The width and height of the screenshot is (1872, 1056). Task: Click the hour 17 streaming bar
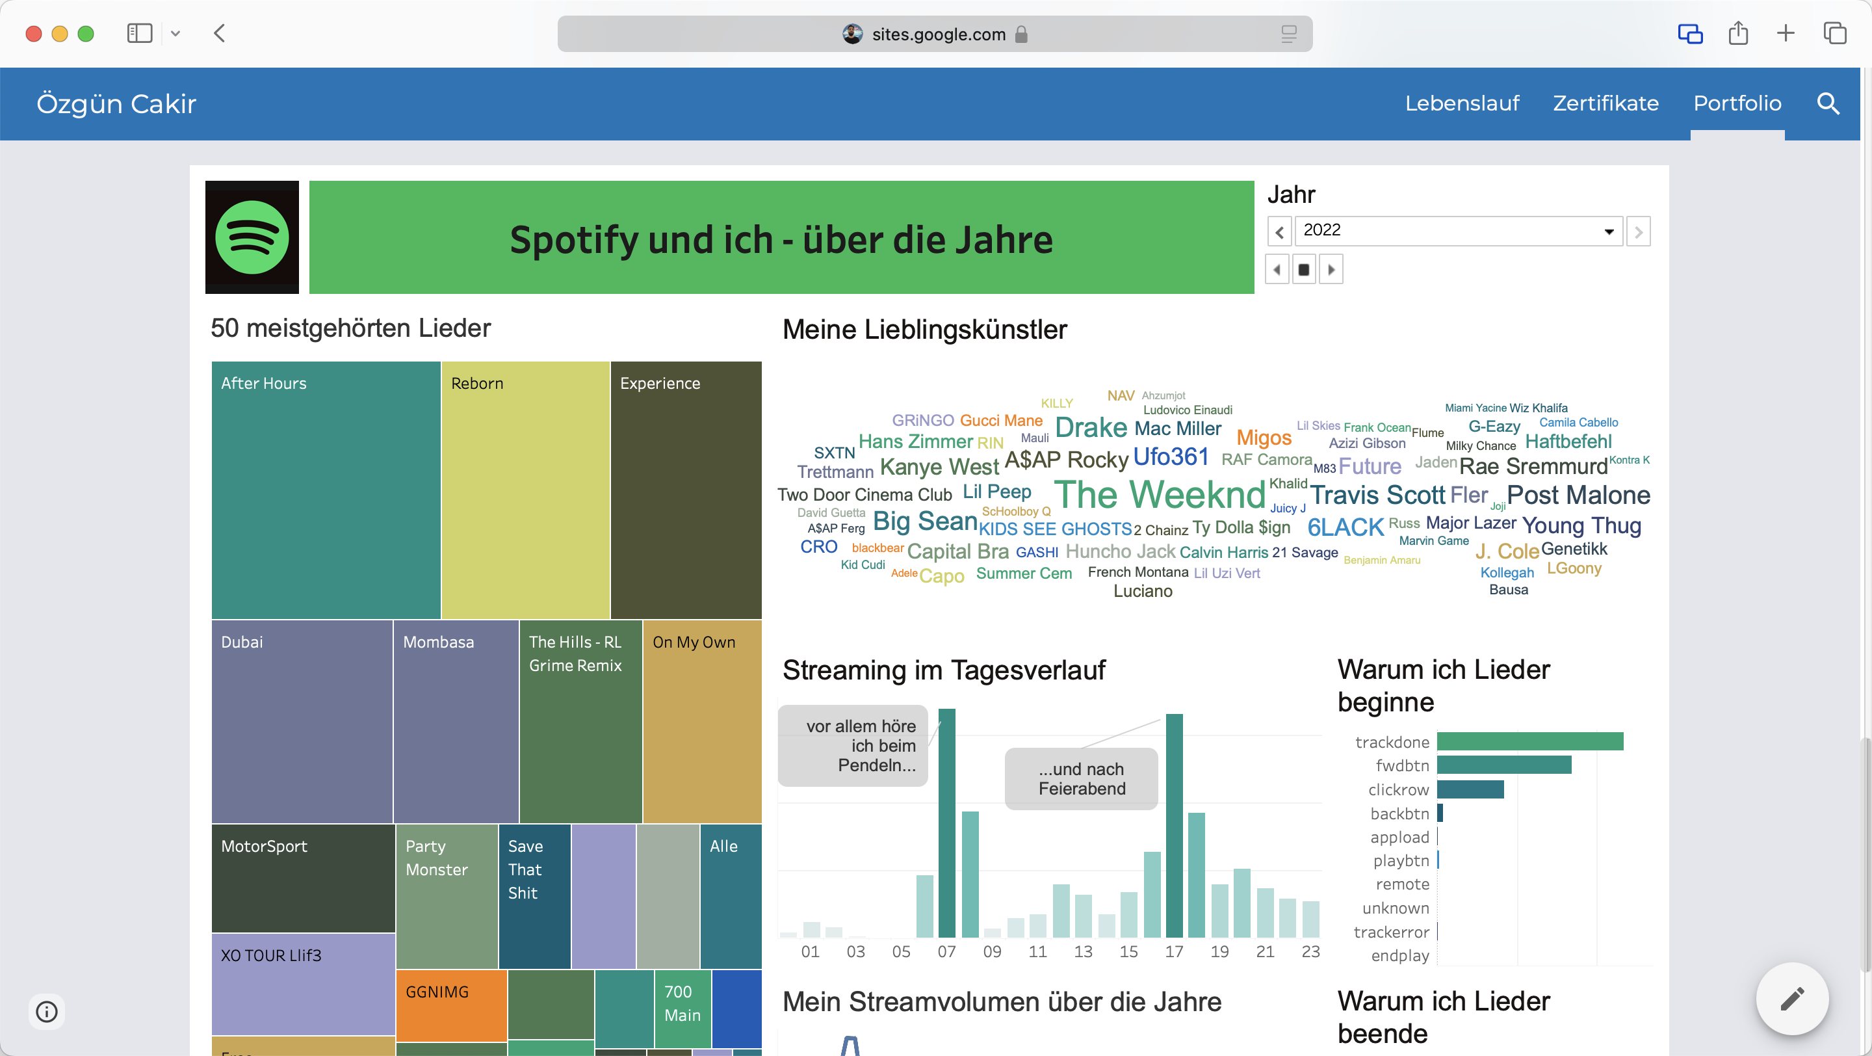click(1174, 826)
